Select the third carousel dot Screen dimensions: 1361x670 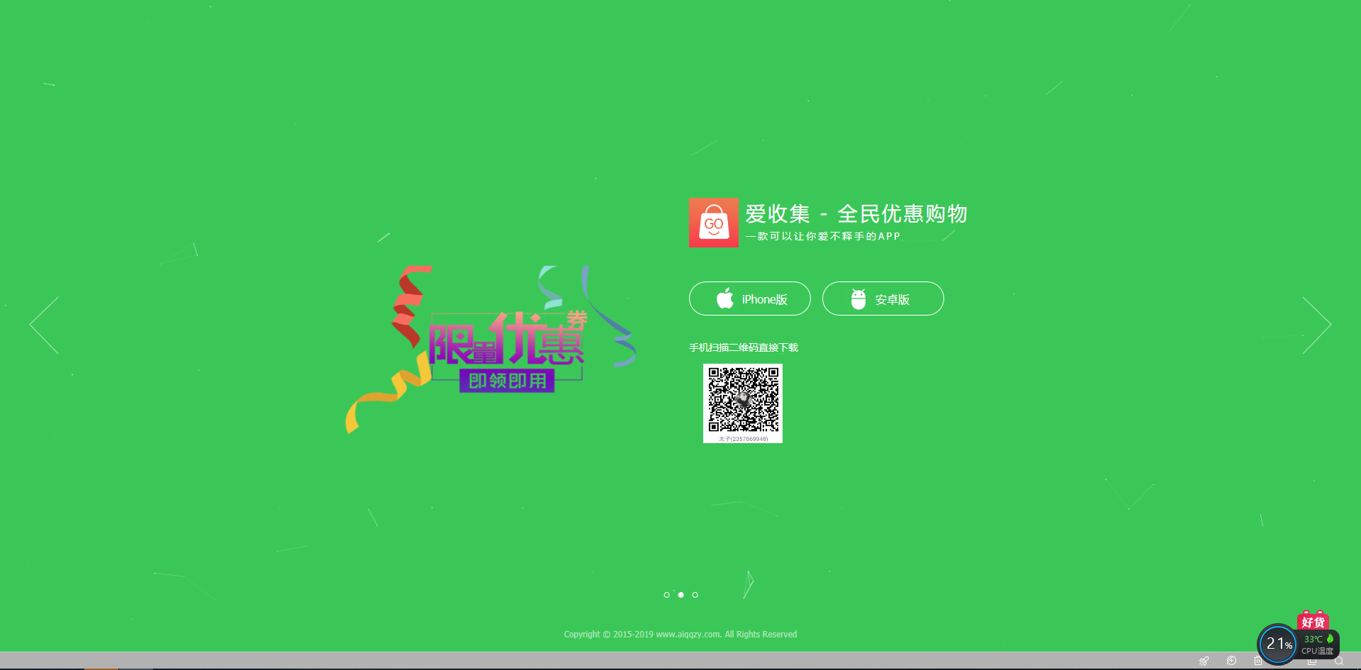point(695,595)
